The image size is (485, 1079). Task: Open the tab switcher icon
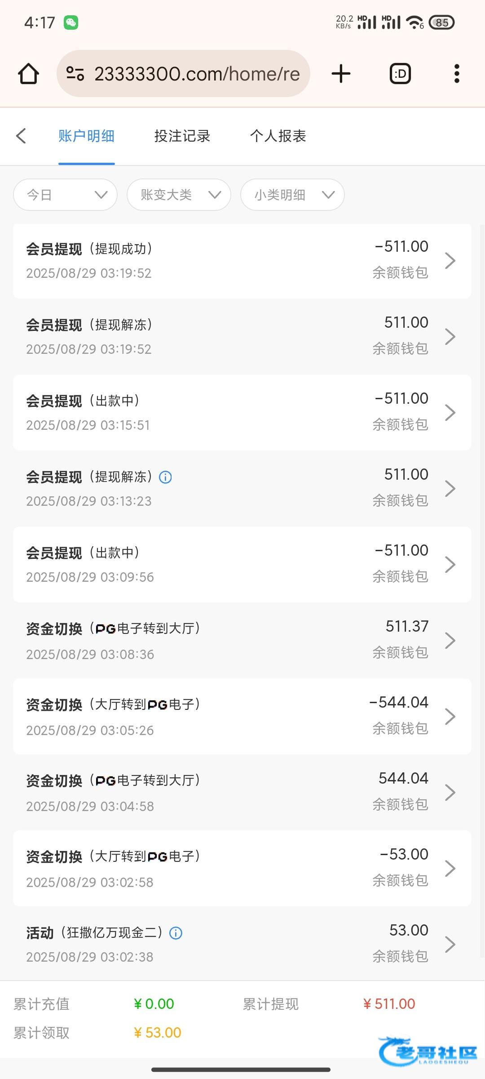click(x=400, y=74)
